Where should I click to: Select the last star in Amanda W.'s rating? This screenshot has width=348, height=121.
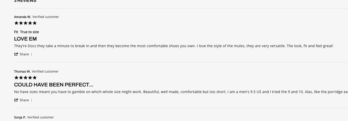coord(35,23)
